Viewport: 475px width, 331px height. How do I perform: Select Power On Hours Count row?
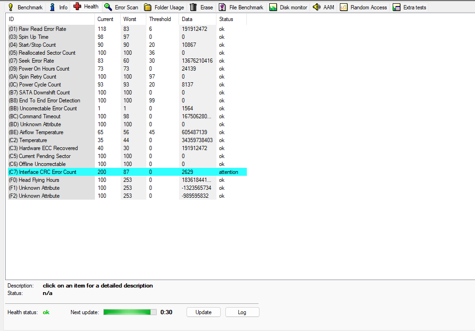pyautogui.click(x=127, y=69)
